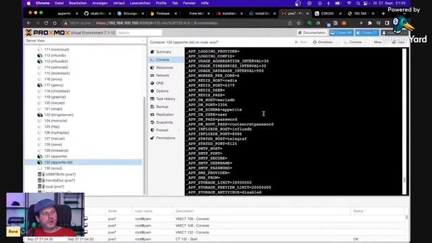Click the Snapshots history icon
This screenshot has height=243, width=432.
(152, 122)
